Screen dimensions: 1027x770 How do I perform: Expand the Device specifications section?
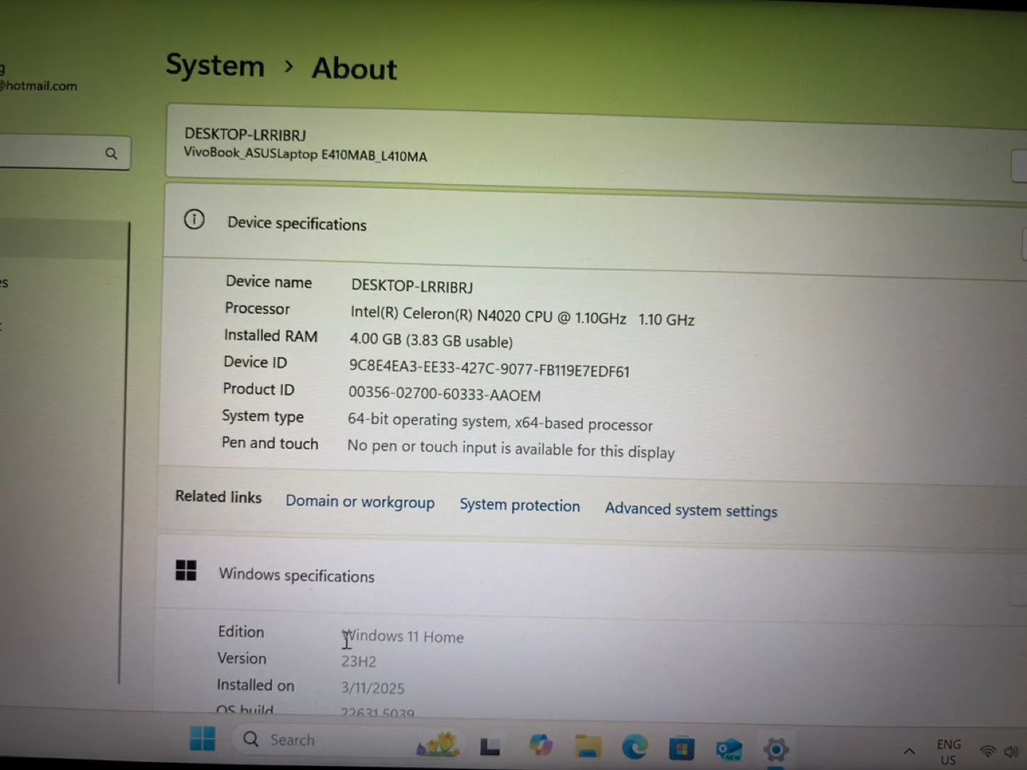[1023, 244]
